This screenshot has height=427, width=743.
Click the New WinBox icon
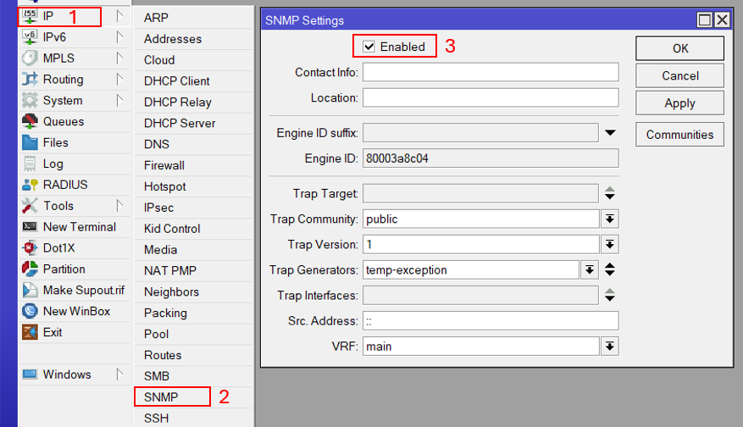(30, 312)
